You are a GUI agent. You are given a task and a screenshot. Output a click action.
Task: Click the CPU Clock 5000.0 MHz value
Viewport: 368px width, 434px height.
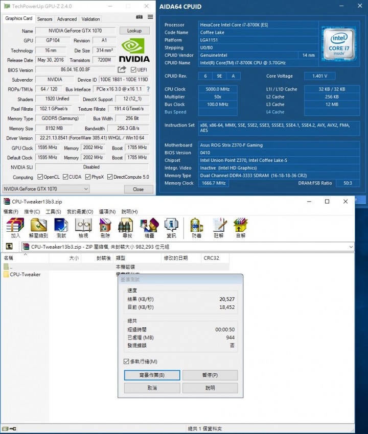tap(218, 89)
